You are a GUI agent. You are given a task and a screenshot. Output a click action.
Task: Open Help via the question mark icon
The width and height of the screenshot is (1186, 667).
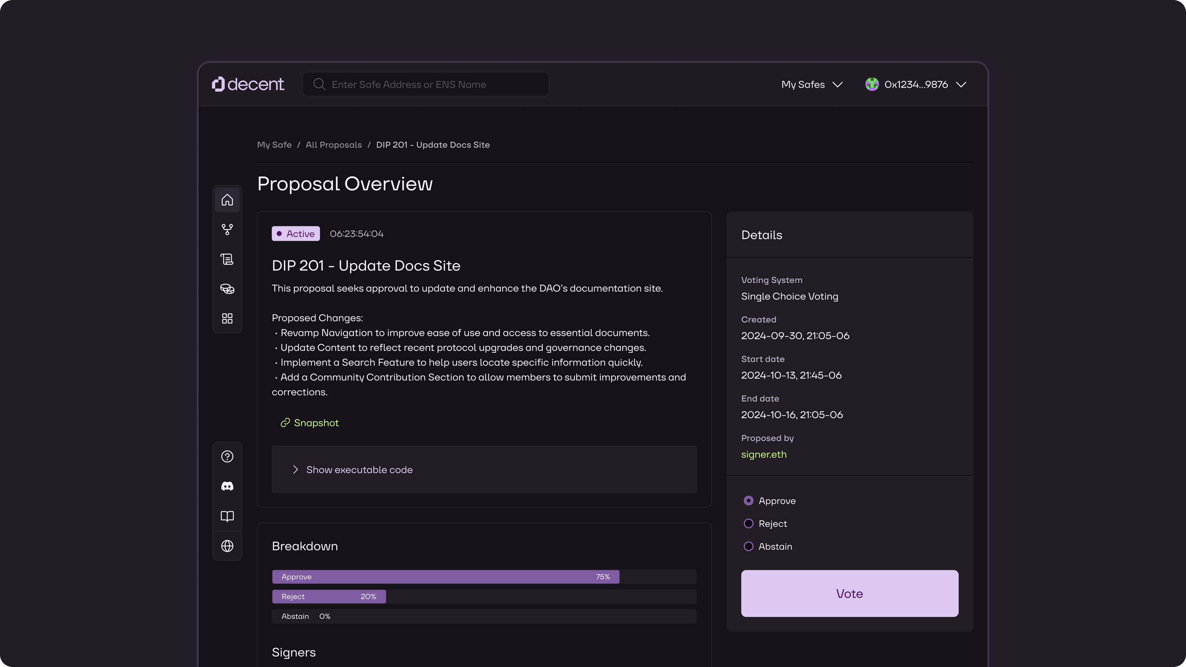tap(227, 456)
